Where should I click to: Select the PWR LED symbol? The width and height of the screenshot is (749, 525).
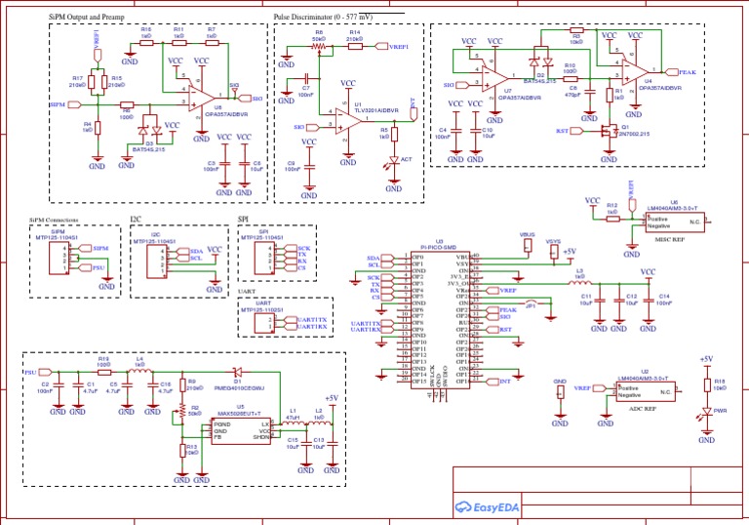(707, 412)
